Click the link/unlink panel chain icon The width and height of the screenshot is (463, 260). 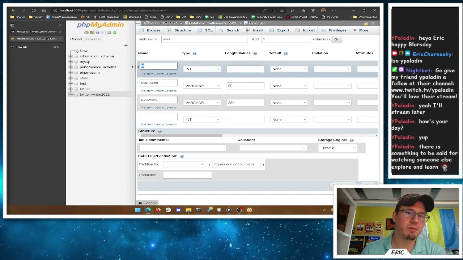(x=126, y=45)
